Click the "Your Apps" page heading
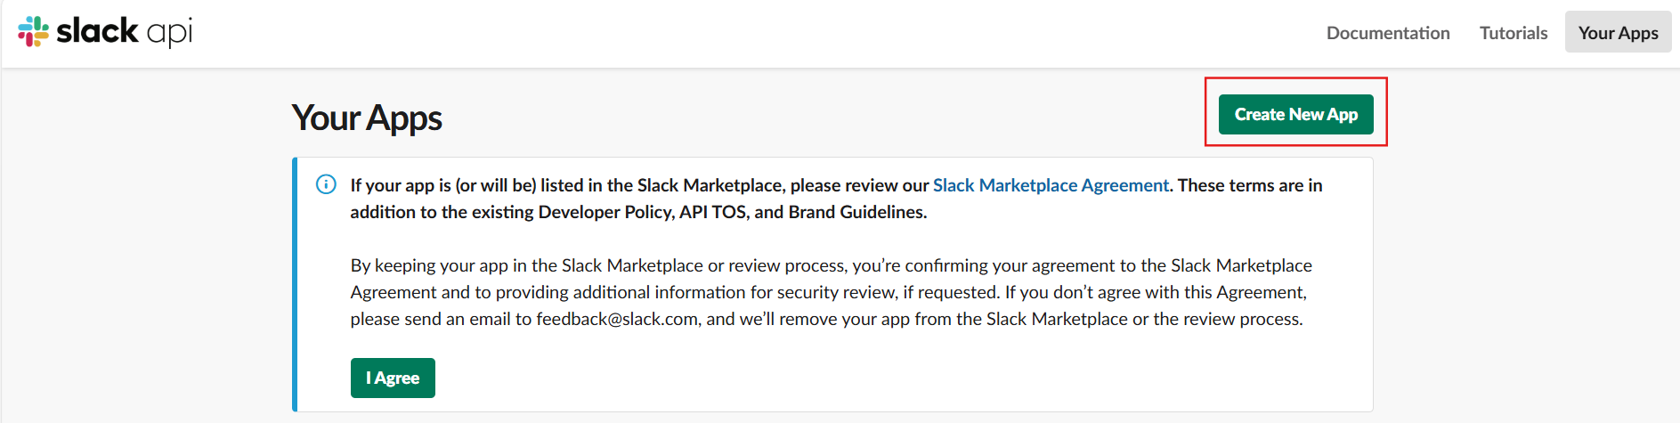This screenshot has width=1680, height=423. (367, 118)
